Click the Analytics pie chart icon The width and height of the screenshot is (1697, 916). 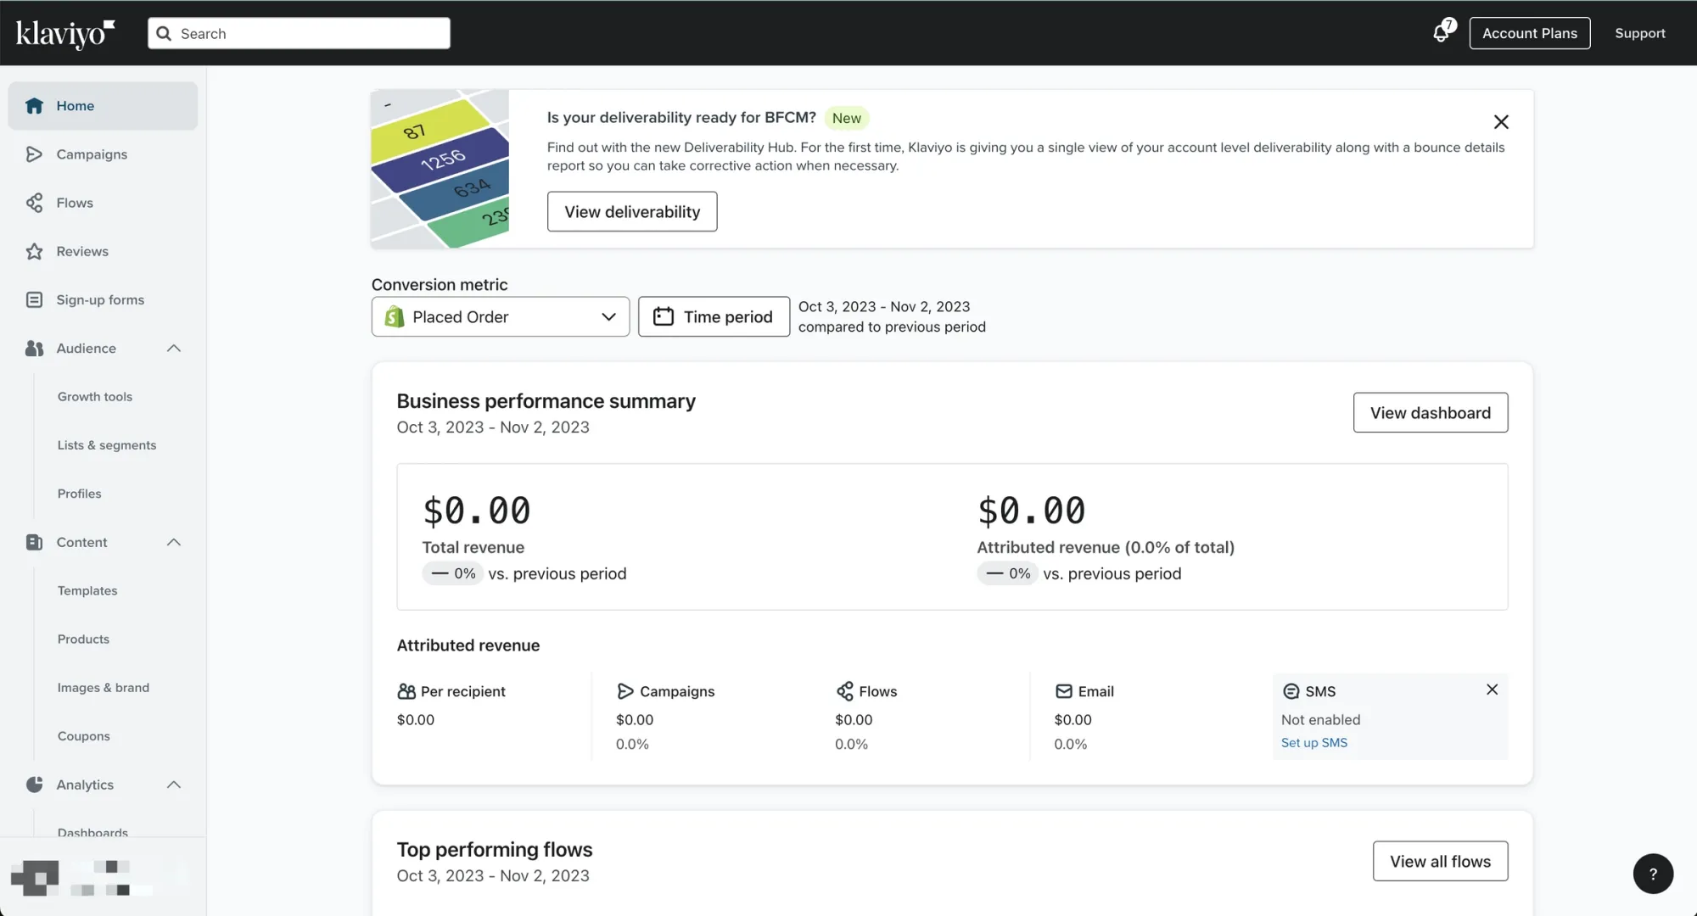[34, 785]
